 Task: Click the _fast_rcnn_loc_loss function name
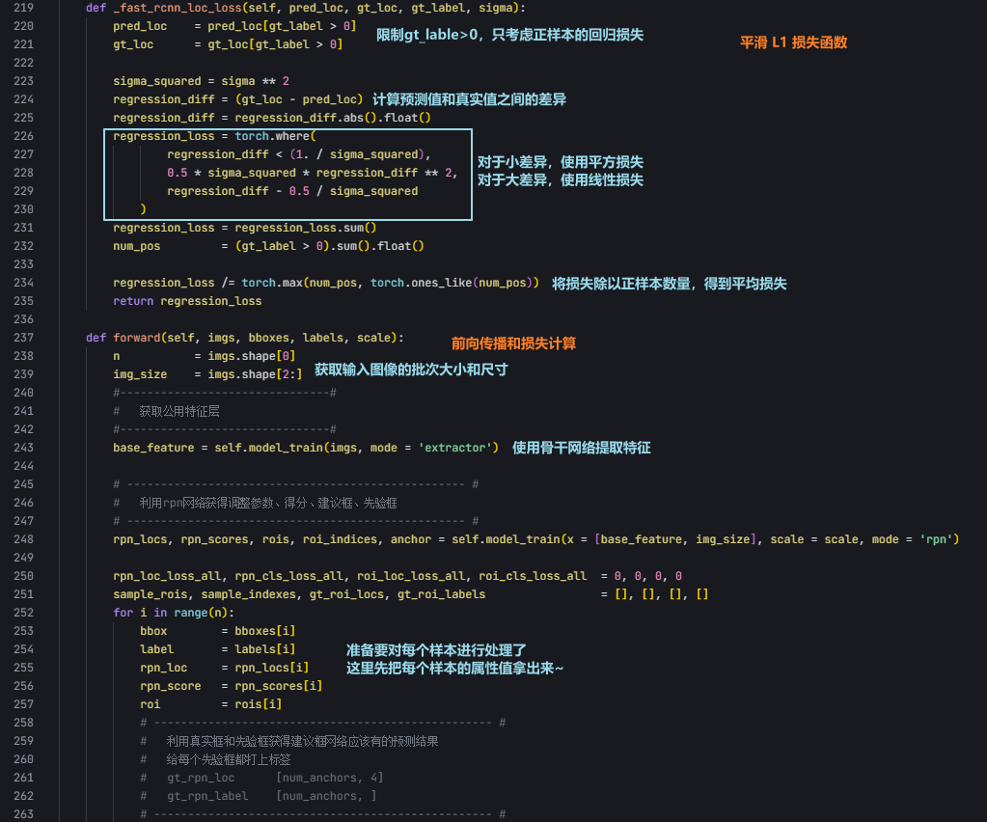pyautogui.click(x=178, y=8)
